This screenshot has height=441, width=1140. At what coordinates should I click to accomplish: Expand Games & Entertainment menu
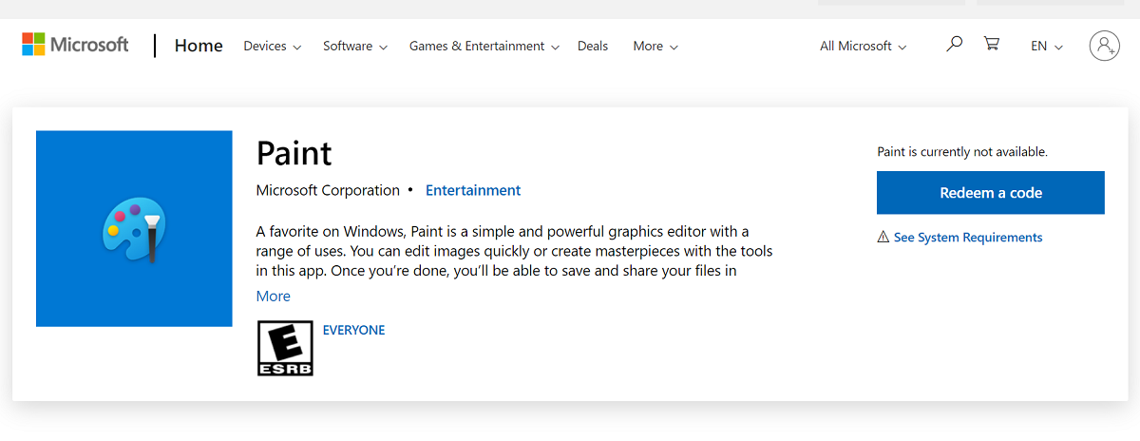pos(484,46)
